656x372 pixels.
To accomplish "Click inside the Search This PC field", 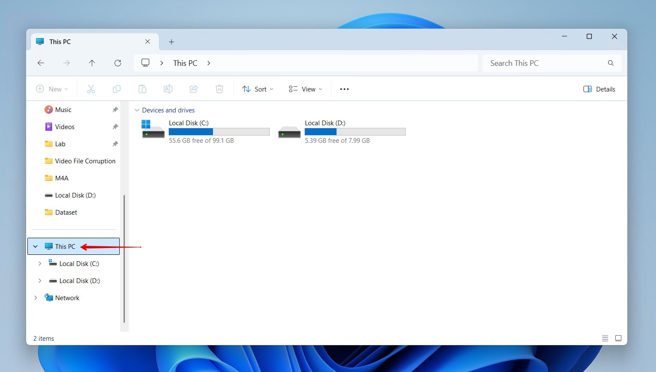I will tap(543, 63).
